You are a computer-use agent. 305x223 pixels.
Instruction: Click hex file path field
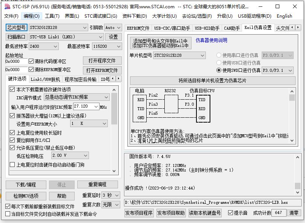213,202
